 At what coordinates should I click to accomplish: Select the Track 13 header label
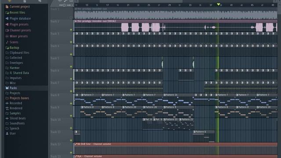click(55, 156)
